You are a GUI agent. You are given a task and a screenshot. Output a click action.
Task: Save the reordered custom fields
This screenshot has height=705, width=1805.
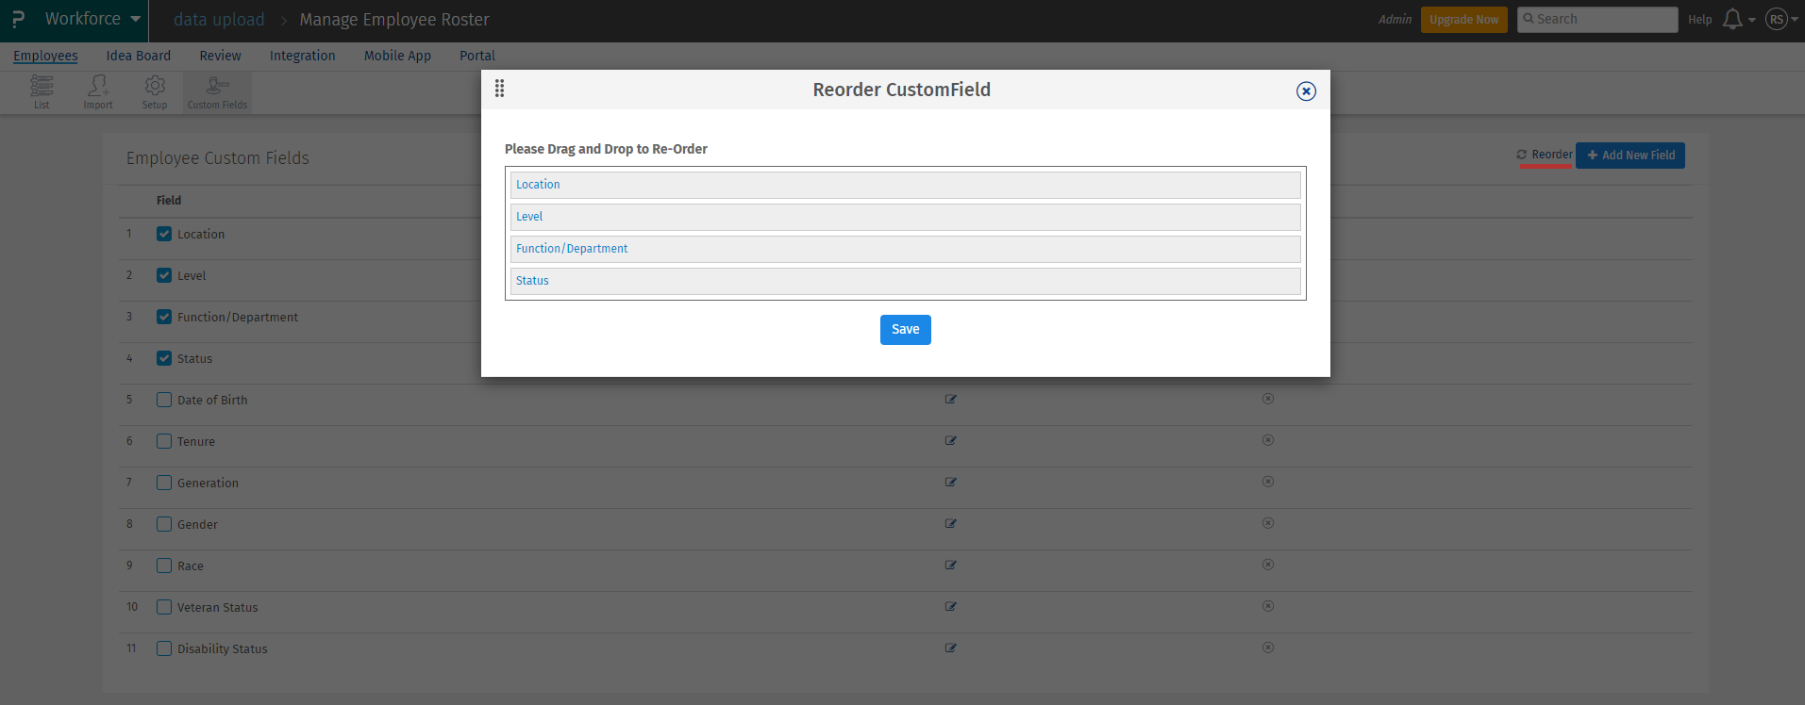coord(905,330)
